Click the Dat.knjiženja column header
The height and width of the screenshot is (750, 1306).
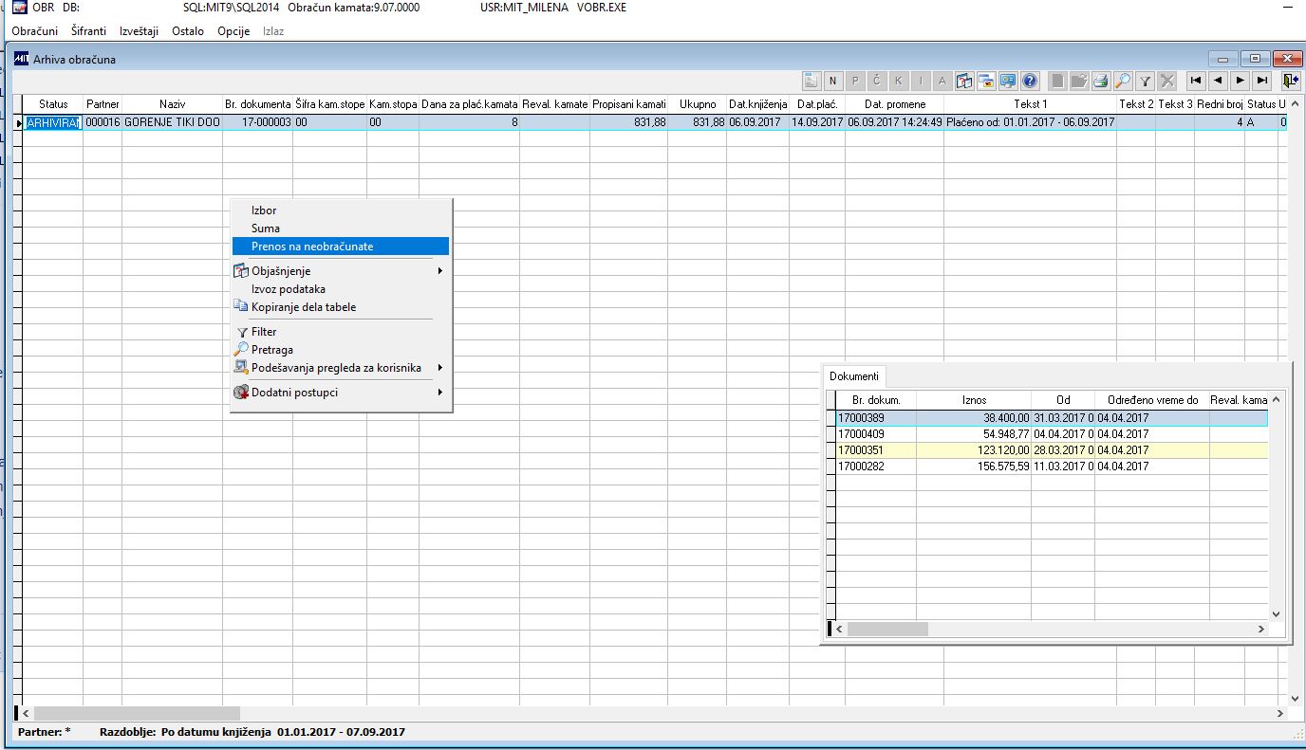tap(758, 104)
